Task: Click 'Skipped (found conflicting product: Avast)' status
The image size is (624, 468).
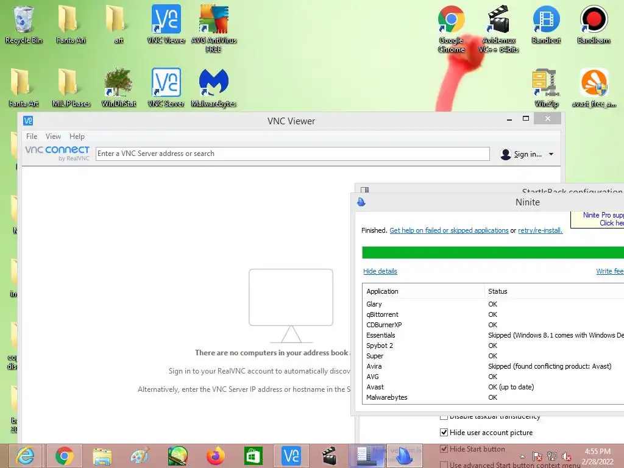Action: tap(550, 366)
